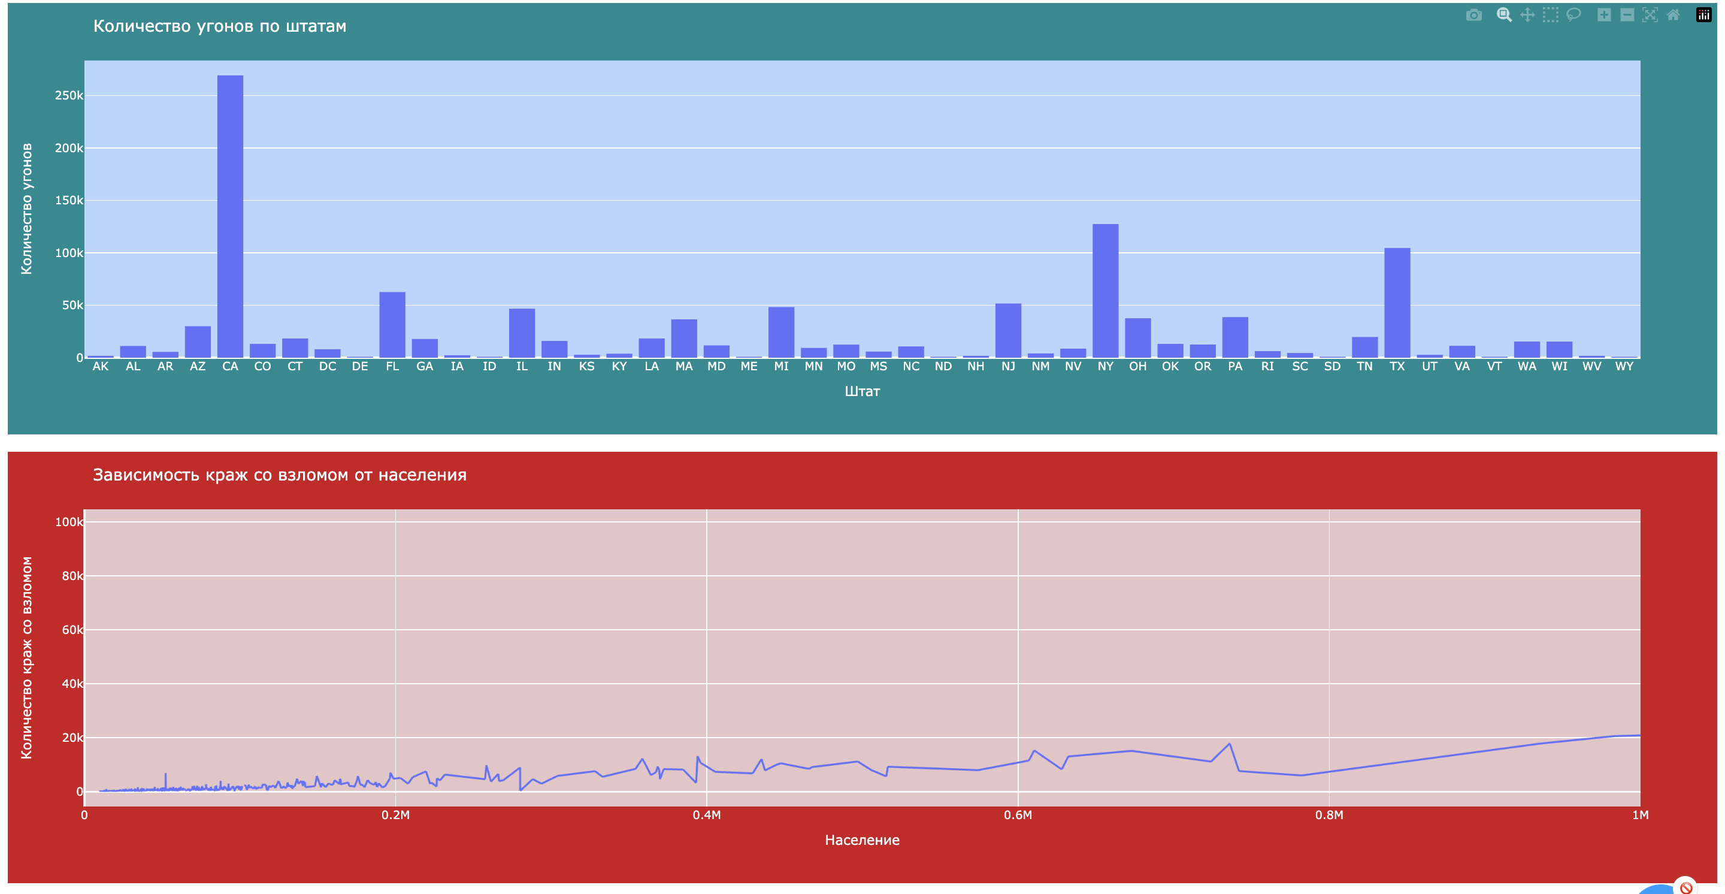1725x894 pixels.
Task: Choose the Box Select tool
Action: coord(1550,15)
